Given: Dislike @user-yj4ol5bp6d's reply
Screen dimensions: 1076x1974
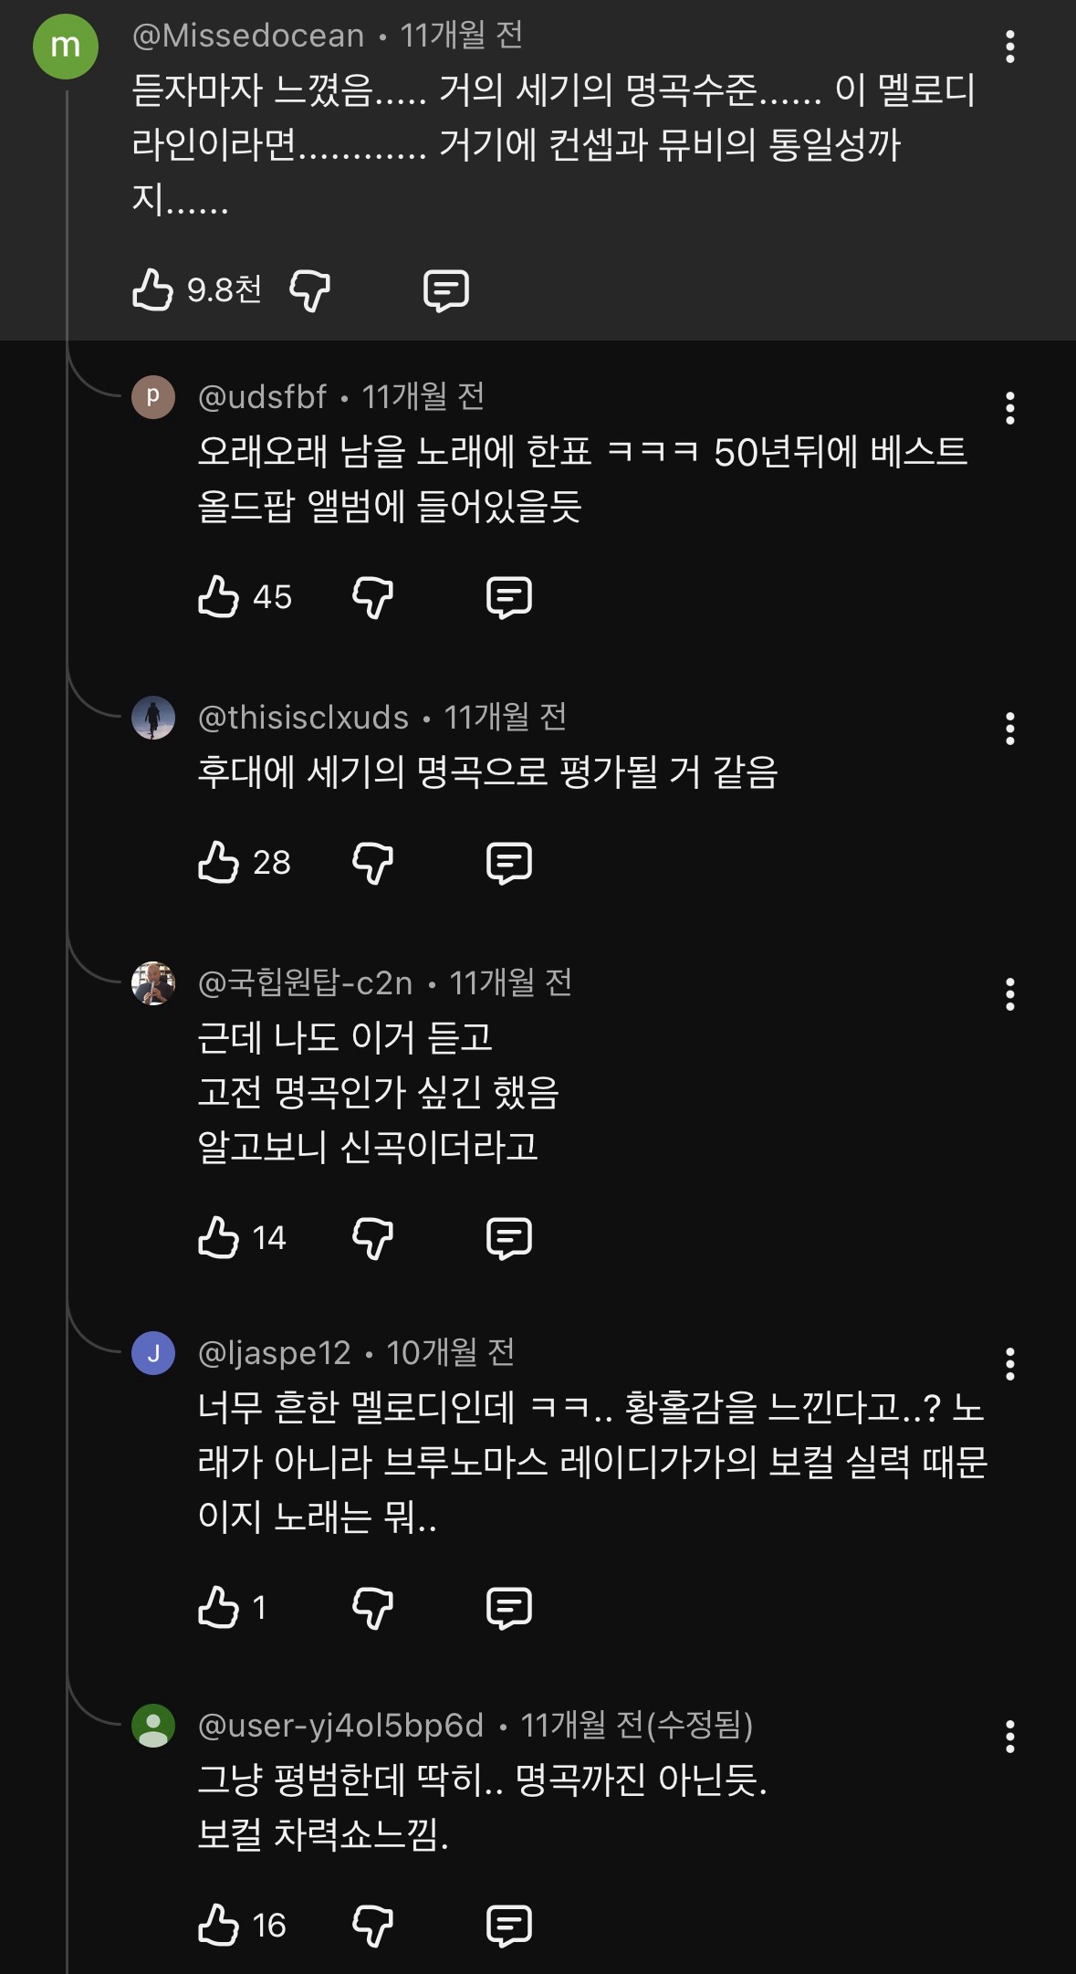Looking at the screenshot, I should 372,1926.
